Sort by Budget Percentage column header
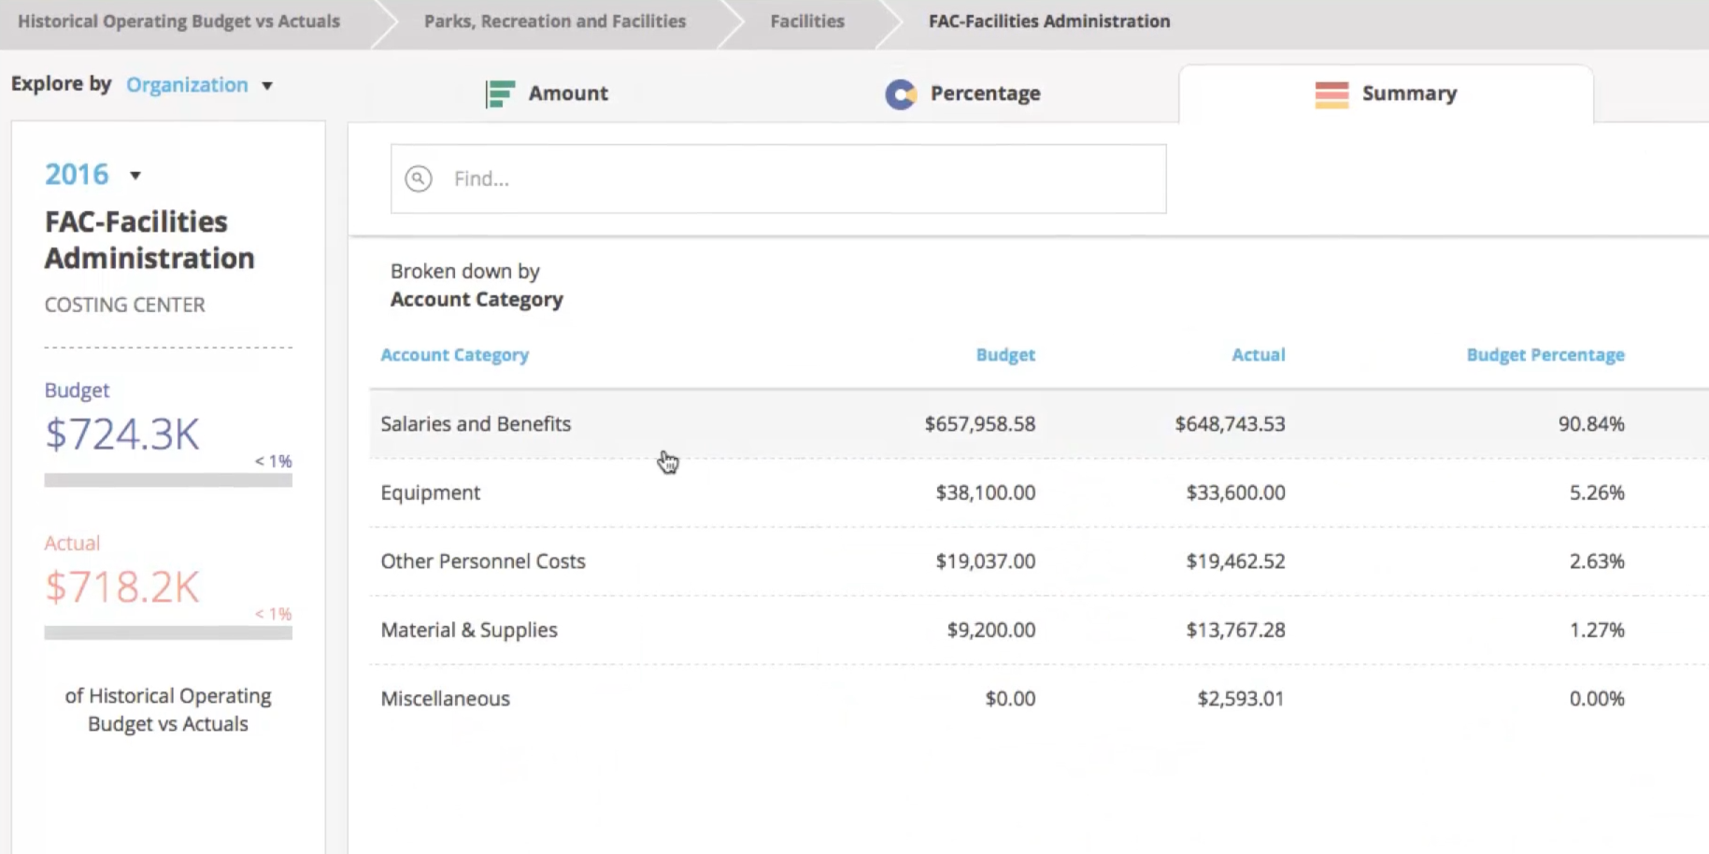The height and width of the screenshot is (854, 1709). pos(1545,355)
